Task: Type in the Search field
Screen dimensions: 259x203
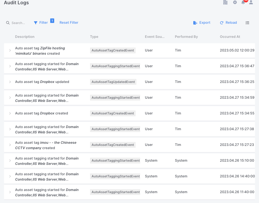Action: tap(19, 23)
